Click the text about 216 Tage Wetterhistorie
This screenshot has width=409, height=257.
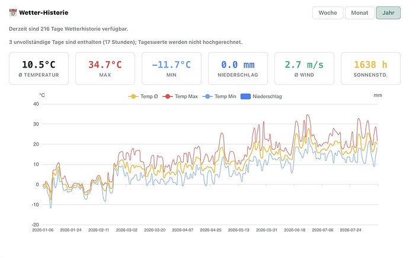(x=68, y=29)
